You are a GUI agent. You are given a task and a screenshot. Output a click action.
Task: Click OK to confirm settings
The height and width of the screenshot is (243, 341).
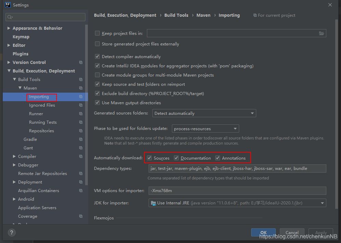pos(263,232)
